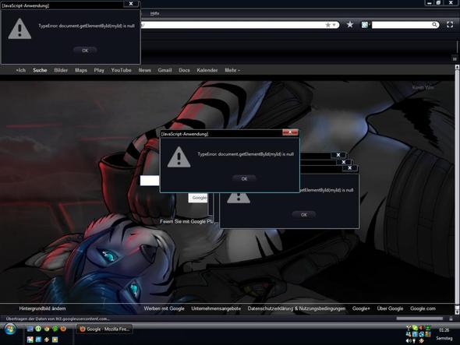
Task: Click OK in the front center error dialog
Action: (x=244, y=178)
